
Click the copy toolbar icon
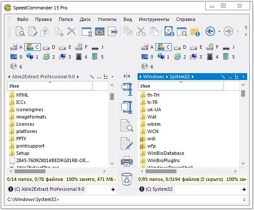click(x=128, y=31)
